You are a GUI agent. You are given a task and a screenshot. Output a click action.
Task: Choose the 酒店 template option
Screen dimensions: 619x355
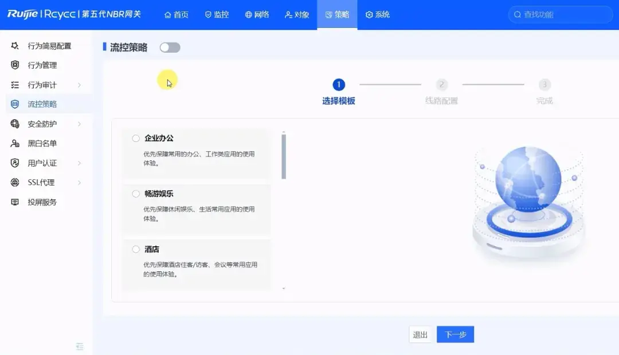pos(135,249)
